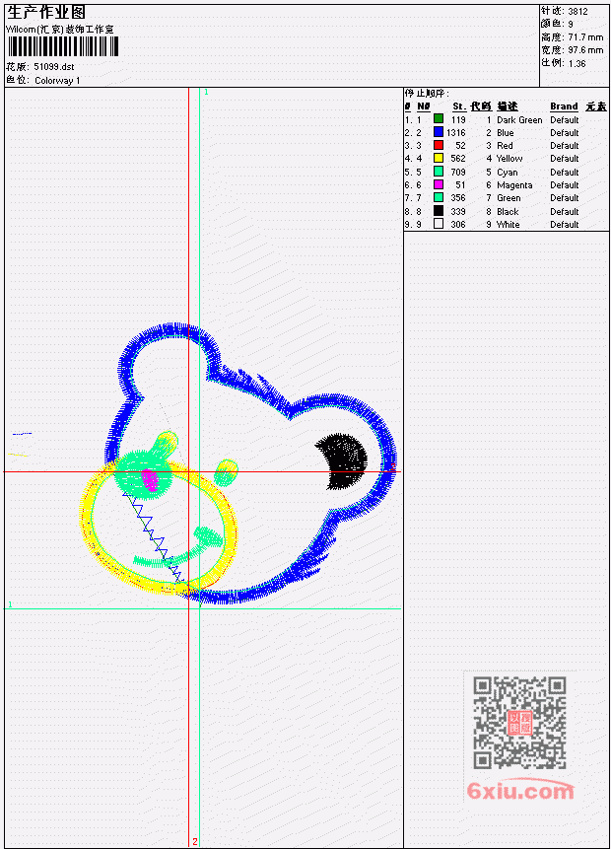Pick the Black color swatch
This screenshot has height=849, width=611.
439,211
